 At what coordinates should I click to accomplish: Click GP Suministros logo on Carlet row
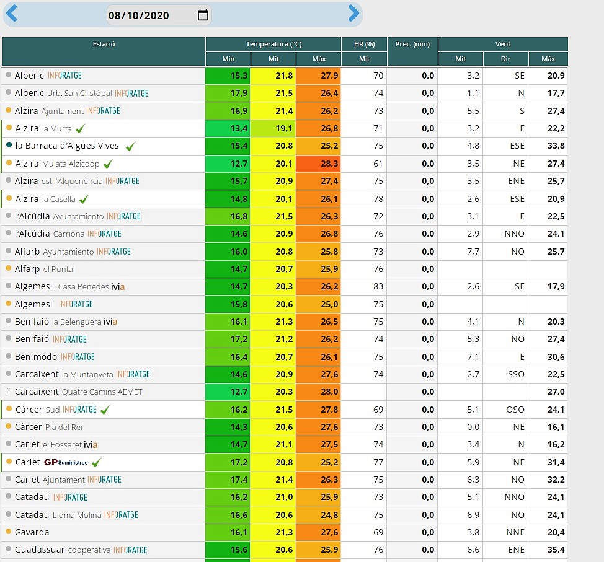(x=66, y=462)
